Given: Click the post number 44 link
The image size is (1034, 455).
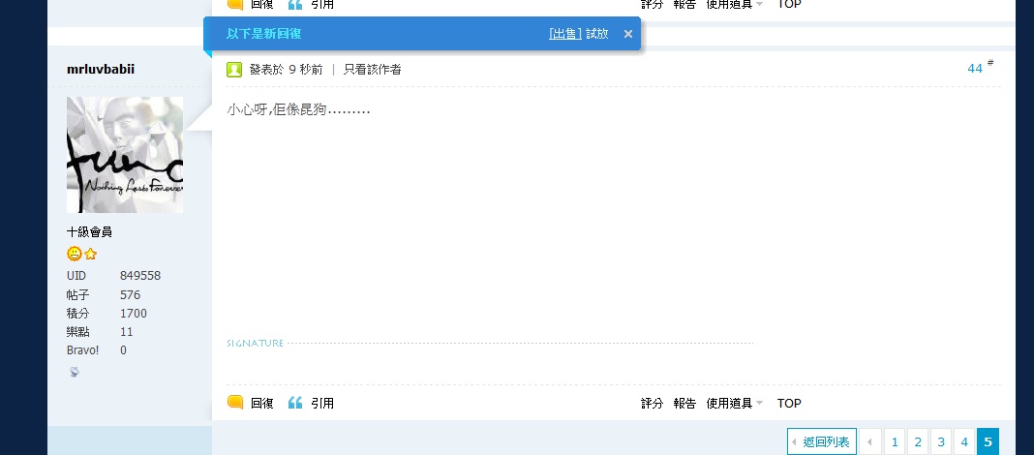Looking at the screenshot, I should [x=975, y=68].
